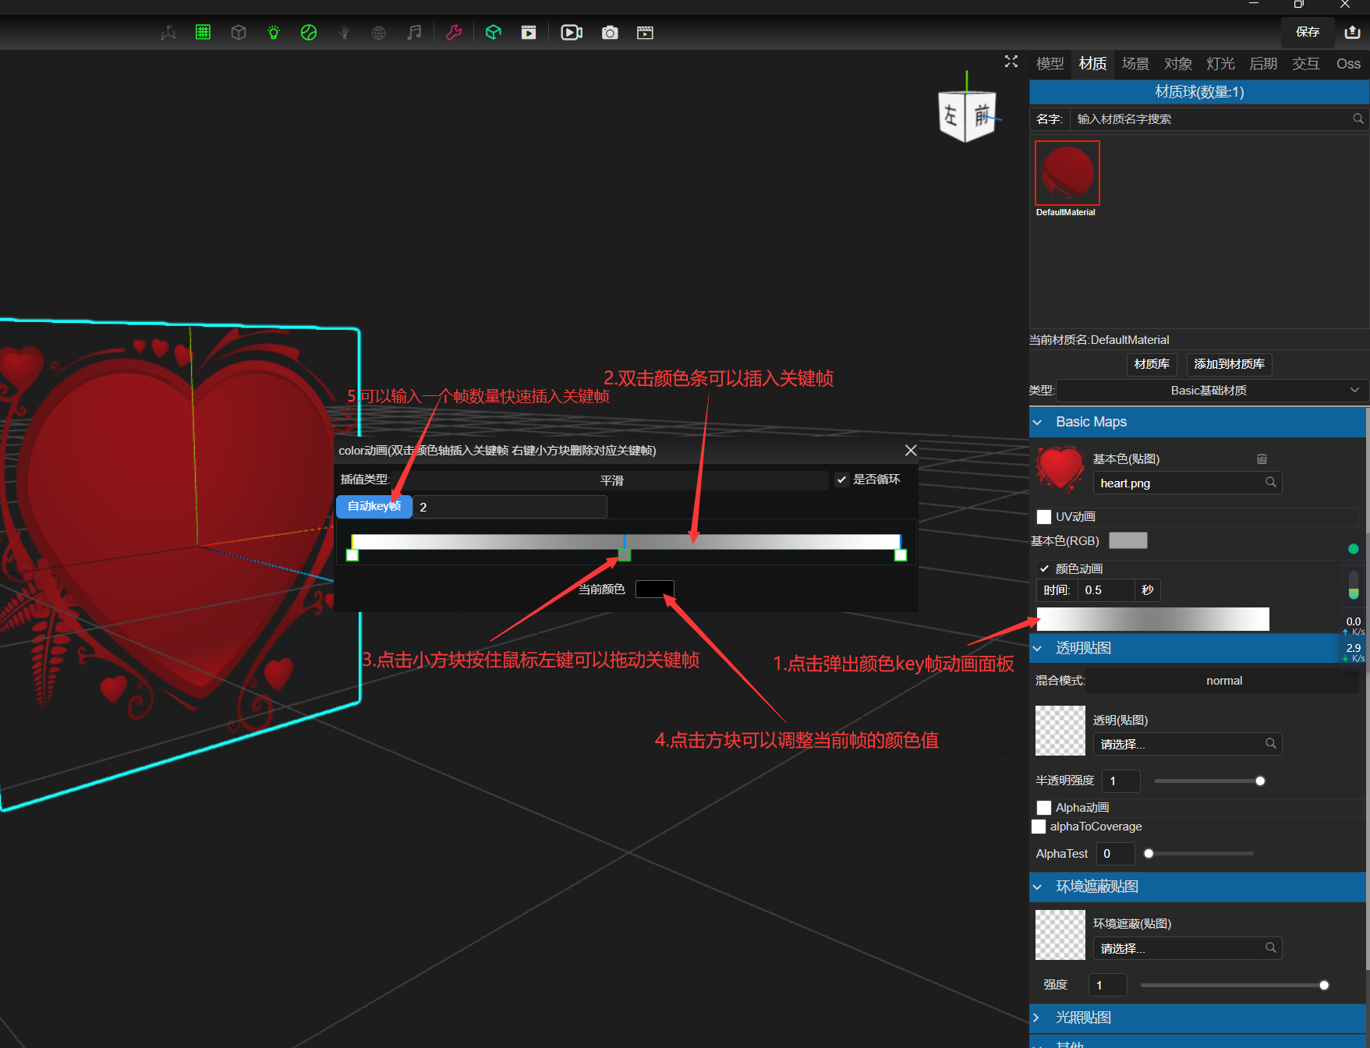Image resolution: width=1370 pixels, height=1048 pixels.
Task: Click search icon in 环境遮蔽(贴图) field
Action: point(1271,948)
